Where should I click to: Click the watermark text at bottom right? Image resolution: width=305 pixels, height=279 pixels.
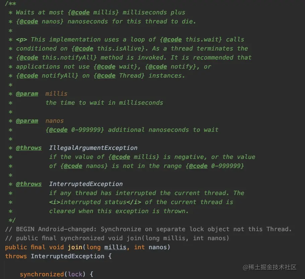point(270,267)
